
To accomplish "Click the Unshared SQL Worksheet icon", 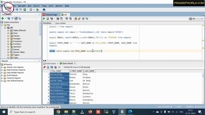I will tap(76, 19).
